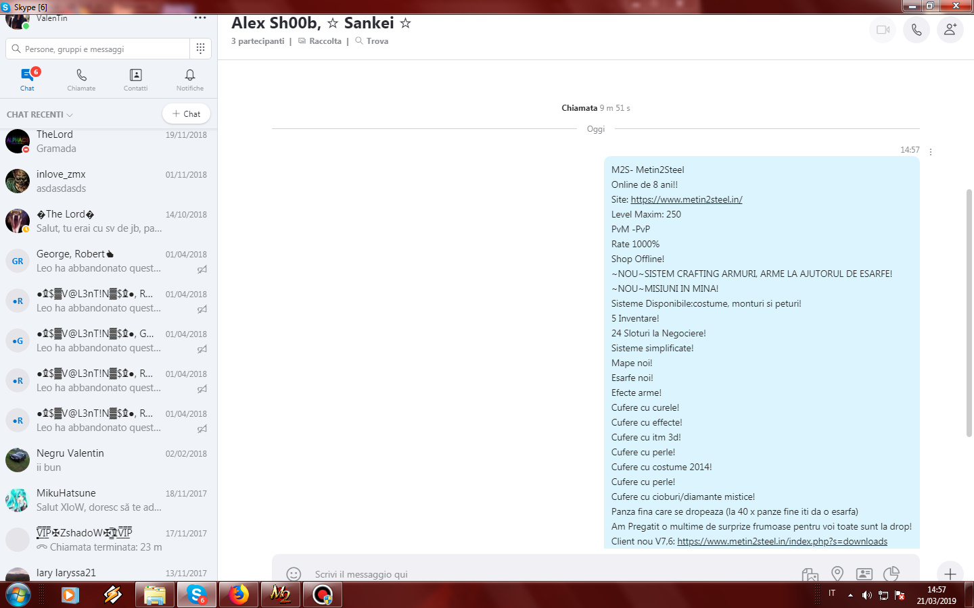The image size is (974, 608).
Task: Click the ValenTin profile avatar
Action: (x=17, y=20)
